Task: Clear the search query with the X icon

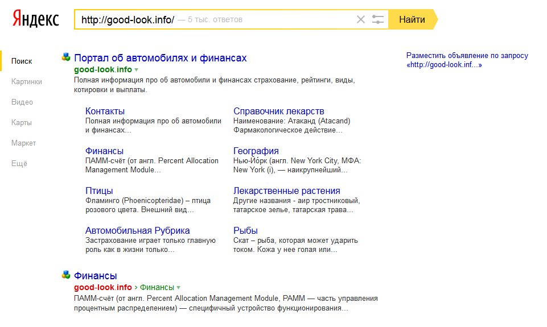Action: coord(361,19)
